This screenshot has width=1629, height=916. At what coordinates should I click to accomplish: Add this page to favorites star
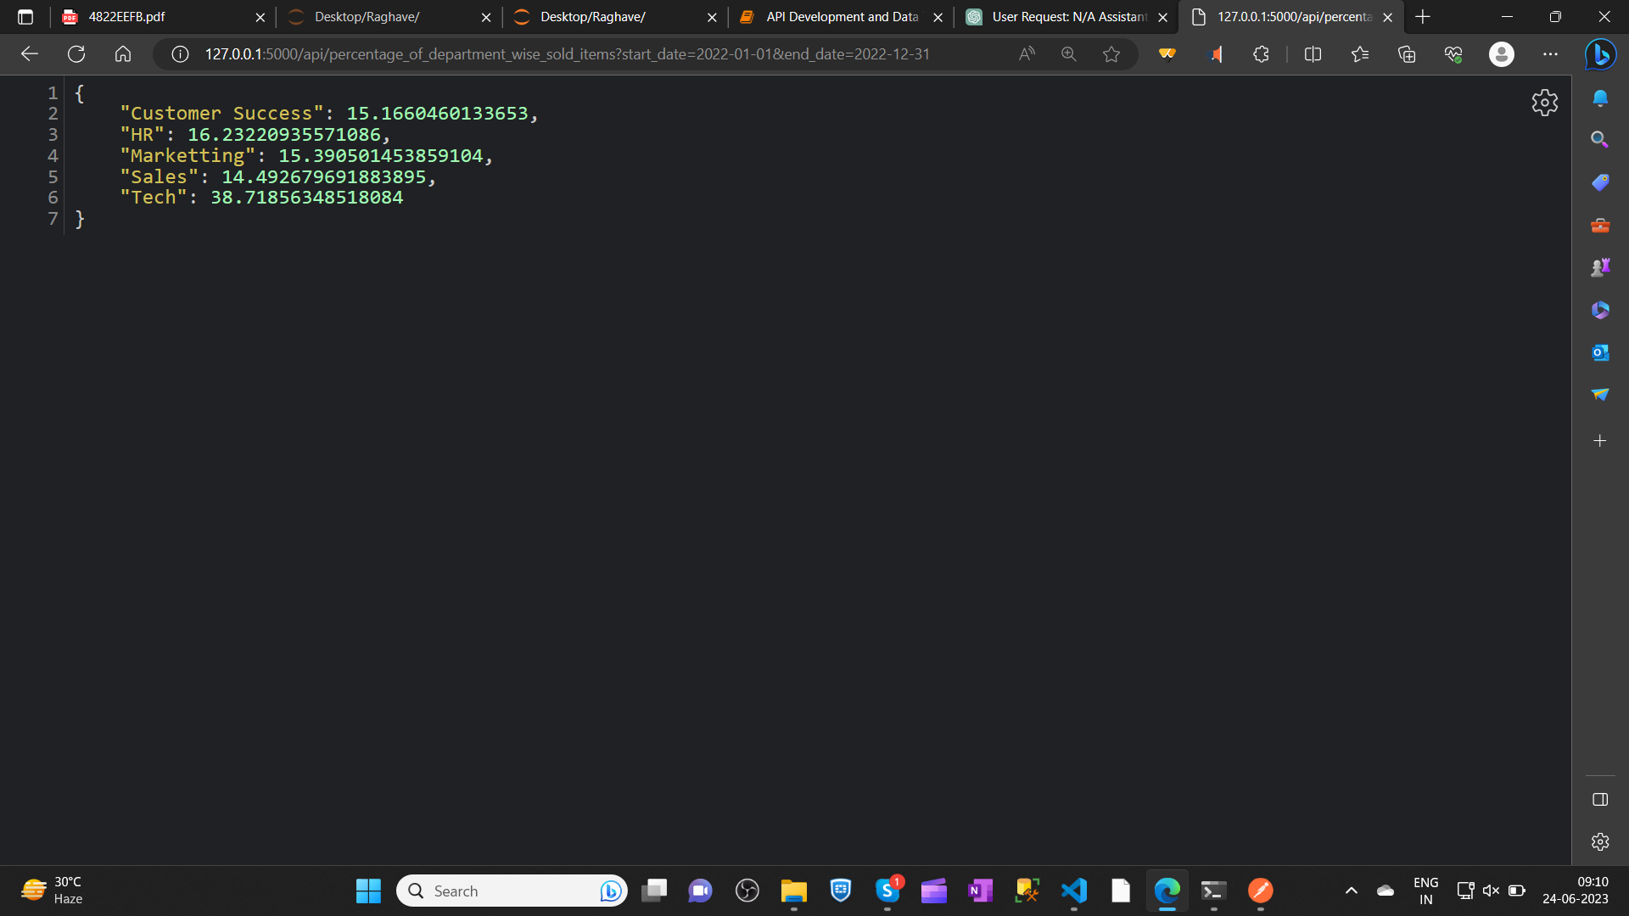1111,54
